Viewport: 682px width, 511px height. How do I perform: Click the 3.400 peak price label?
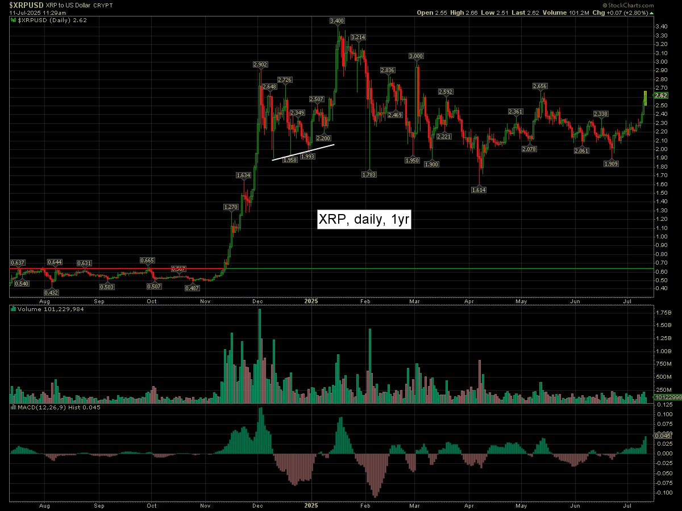click(337, 21)
